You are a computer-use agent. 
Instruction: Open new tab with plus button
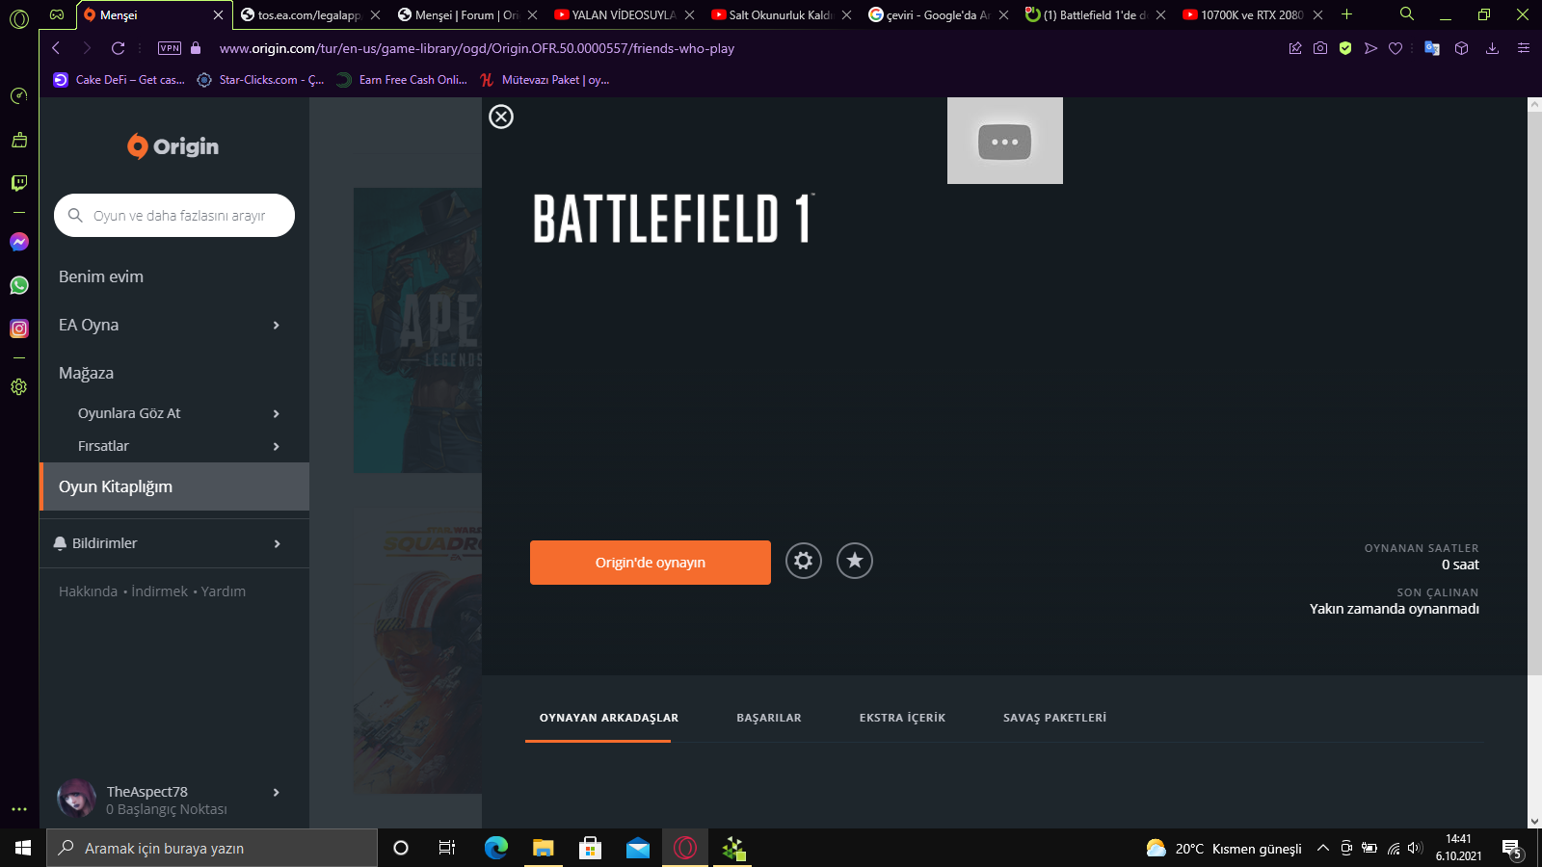[x=1347, y=14]
